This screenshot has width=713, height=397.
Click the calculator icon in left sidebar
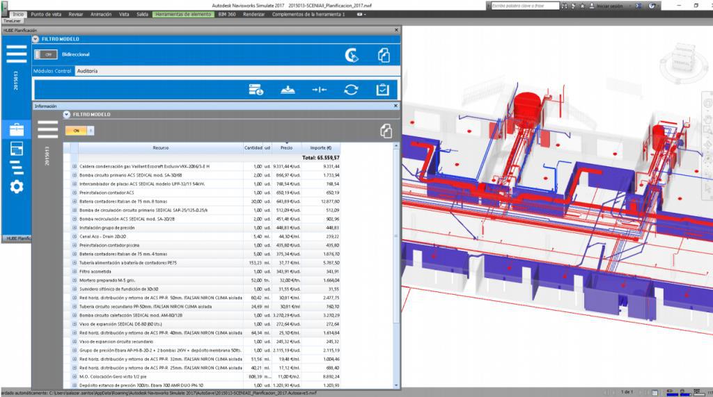[16, 148]
